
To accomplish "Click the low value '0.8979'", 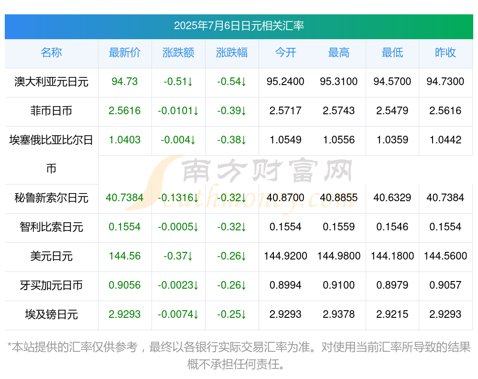I will 392,285.
